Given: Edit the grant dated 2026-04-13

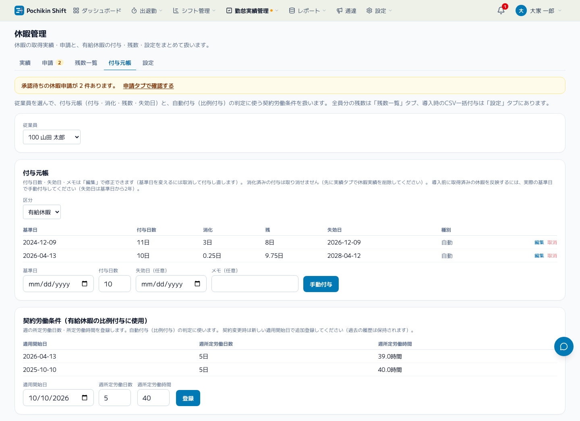Looking at the screenshot, I should (x=539, y=256).
